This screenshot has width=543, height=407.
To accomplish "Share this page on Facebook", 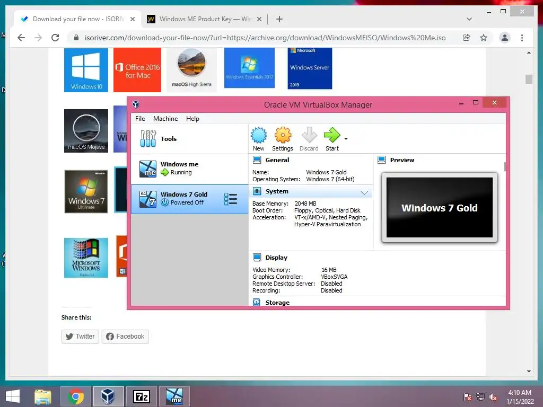I will pyautogui.click(x=125, y=337).
